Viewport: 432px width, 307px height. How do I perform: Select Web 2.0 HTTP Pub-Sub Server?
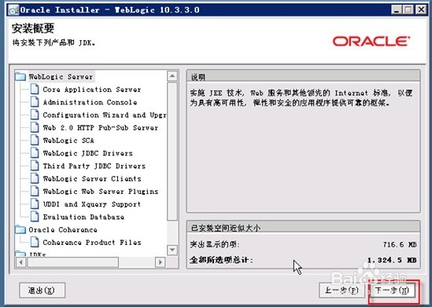[x=101, y=128]
